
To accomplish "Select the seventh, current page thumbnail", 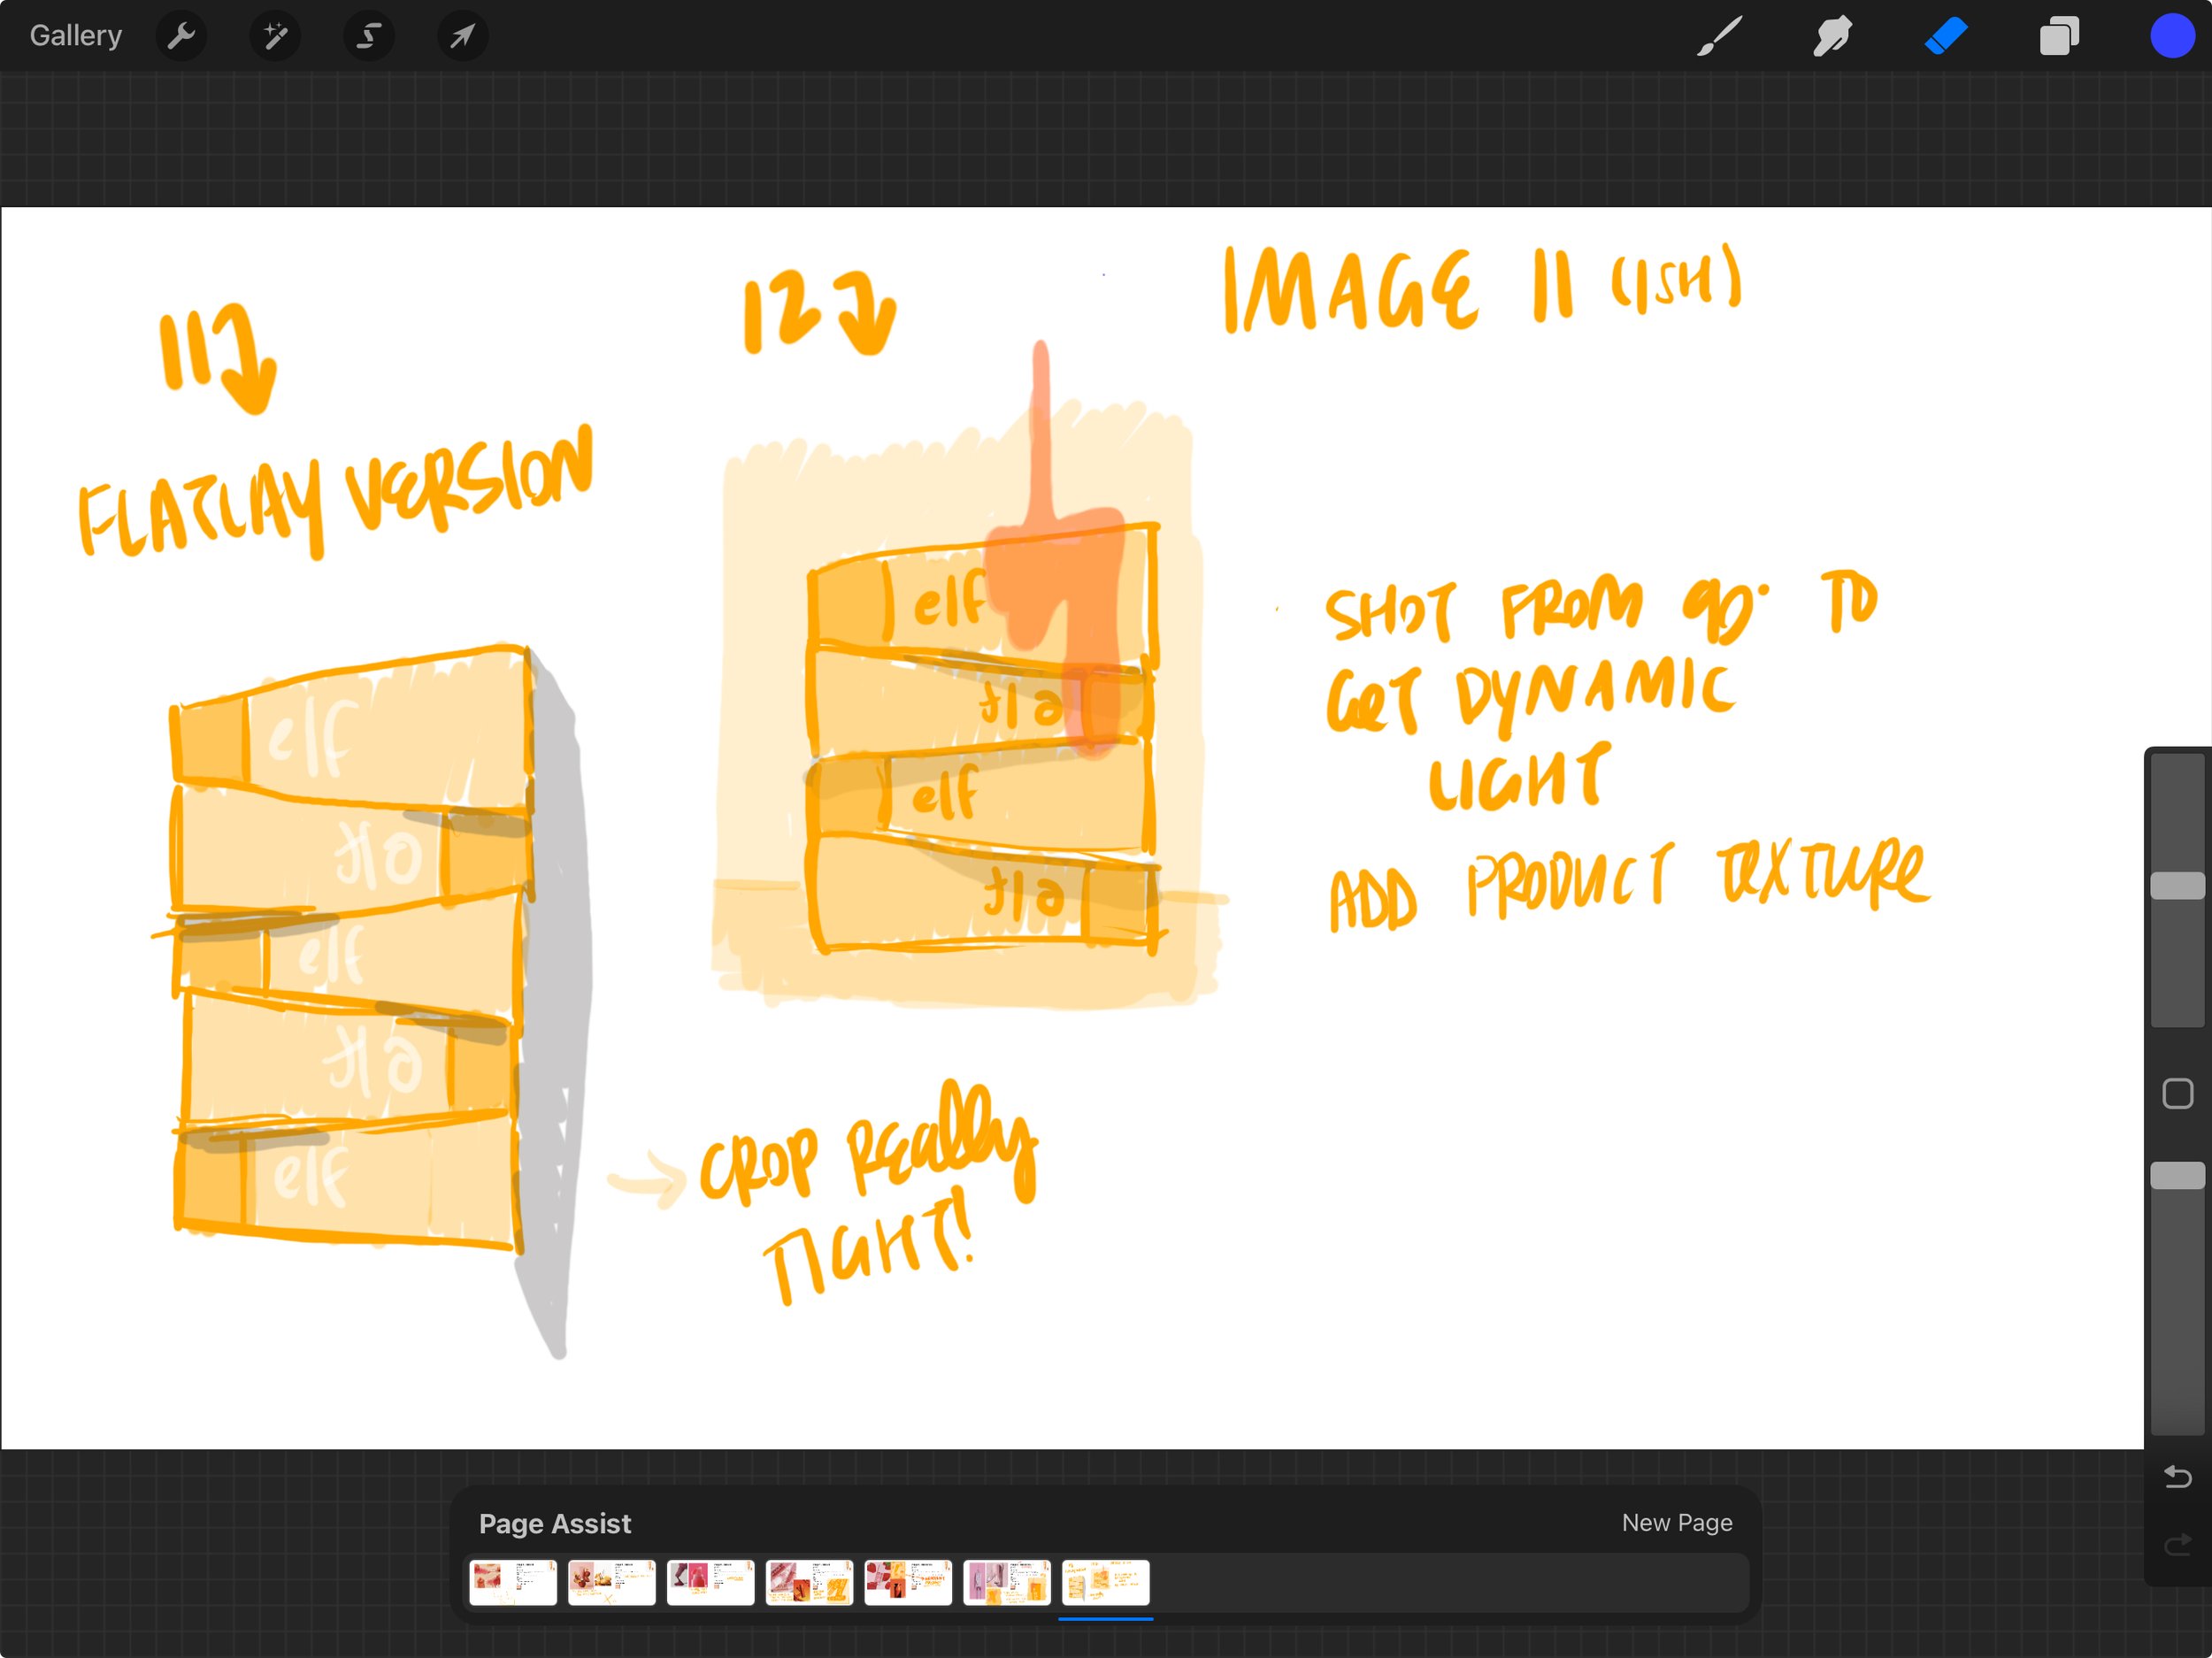I will click(x=1105, y=1582).
